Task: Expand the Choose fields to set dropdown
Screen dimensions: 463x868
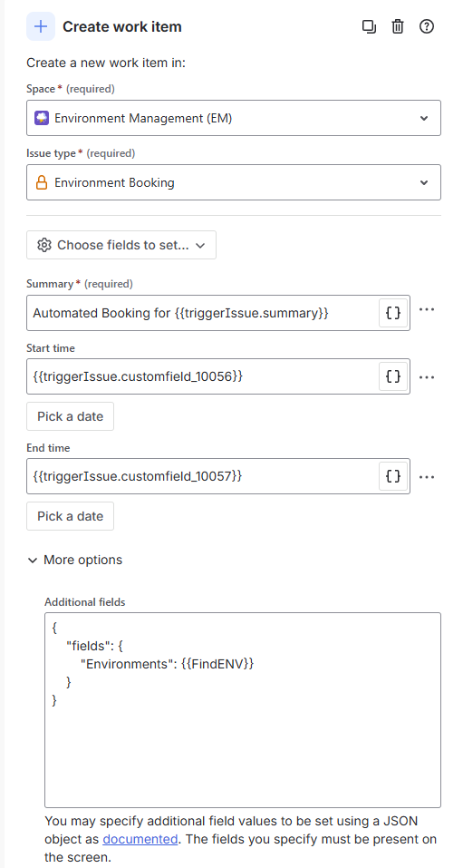Action: click(121, 245)
